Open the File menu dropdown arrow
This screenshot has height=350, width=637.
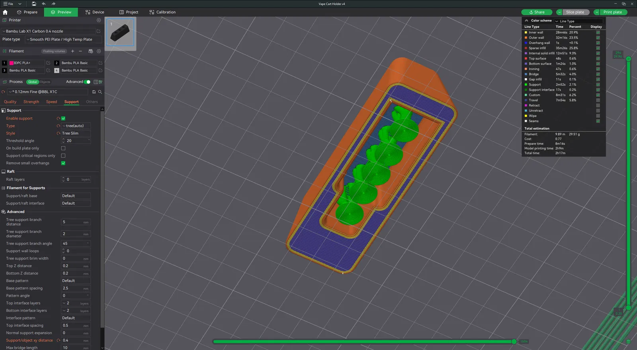(20, 4)
